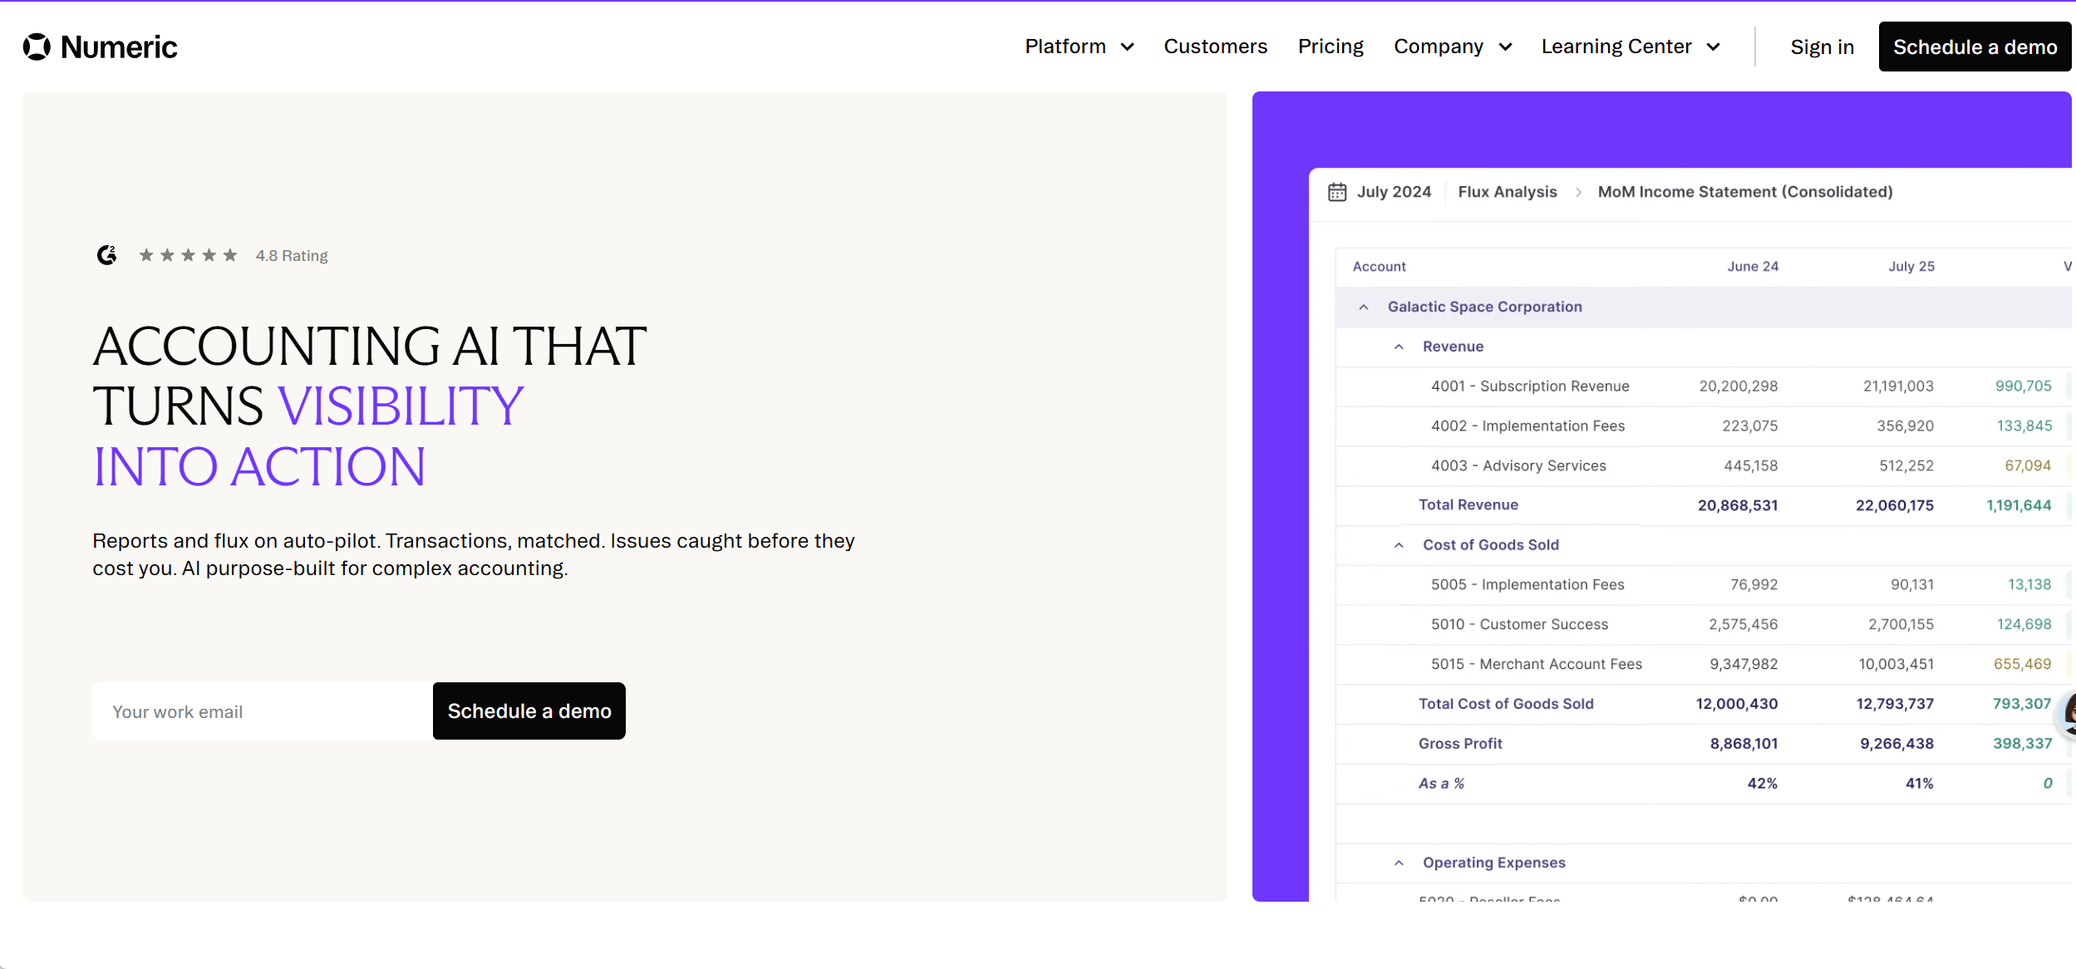Click the Total Revenue row label
The image size is (2076, 969).
coord(1468,505)
